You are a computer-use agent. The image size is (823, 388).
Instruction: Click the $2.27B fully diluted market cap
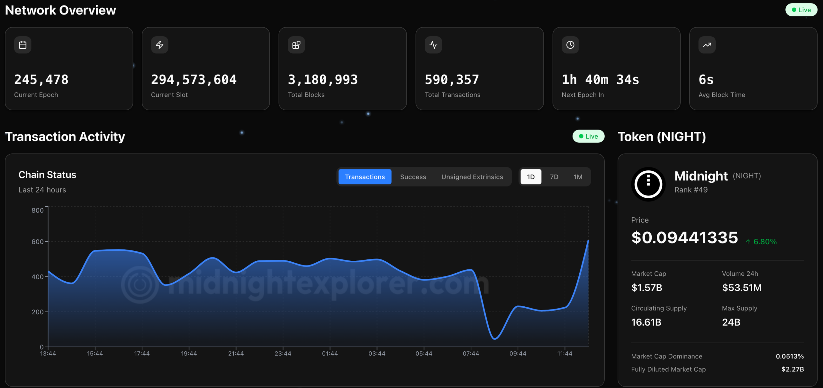[793, 369]
